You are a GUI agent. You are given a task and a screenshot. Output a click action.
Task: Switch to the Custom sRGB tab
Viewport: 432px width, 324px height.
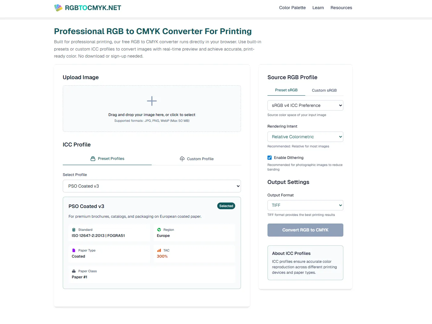pos(324,90)
